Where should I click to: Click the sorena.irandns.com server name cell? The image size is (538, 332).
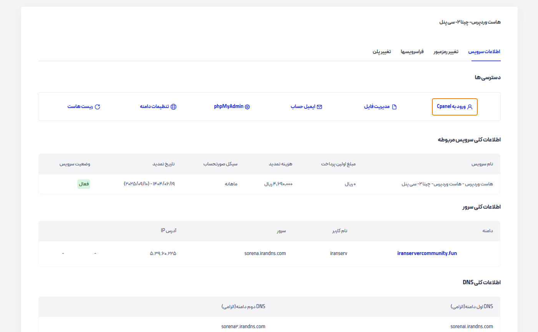point(265,253)
